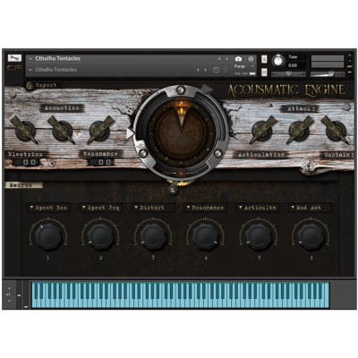Select the Resonance label on the wooden panel

[x=100, y=154]
